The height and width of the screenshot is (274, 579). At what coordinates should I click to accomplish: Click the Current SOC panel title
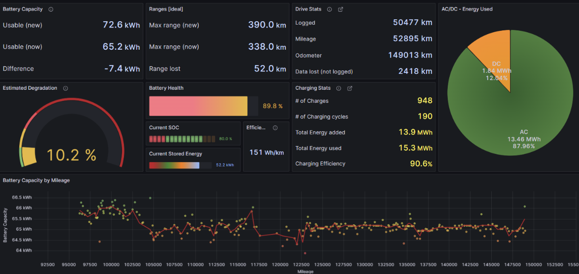(165, 128)
